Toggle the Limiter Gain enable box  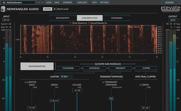pyautogui.click(x=26, y=82)
